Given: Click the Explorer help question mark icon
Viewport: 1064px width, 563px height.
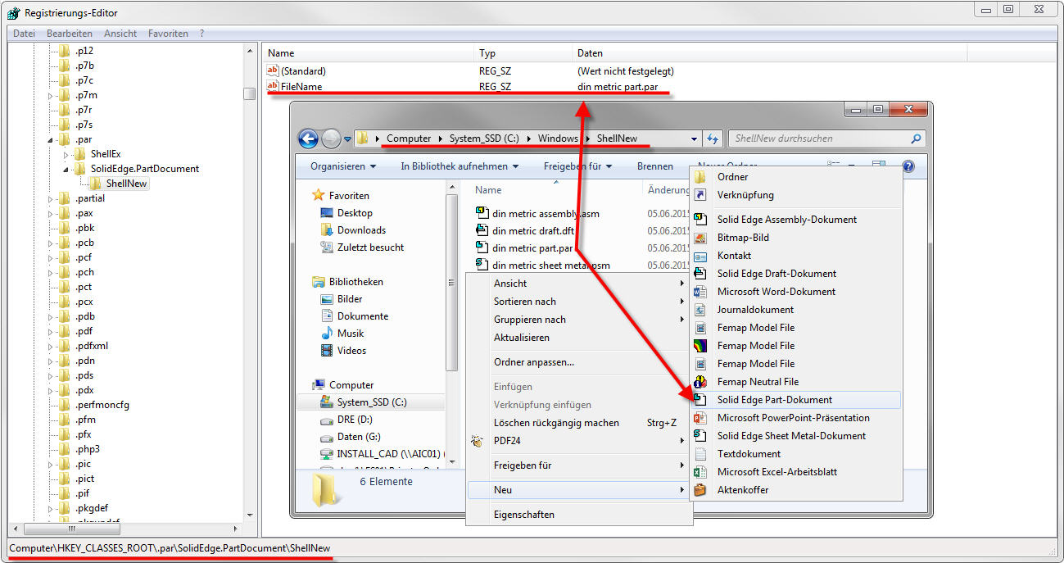Looking at the screenshot, I should 908,166.
